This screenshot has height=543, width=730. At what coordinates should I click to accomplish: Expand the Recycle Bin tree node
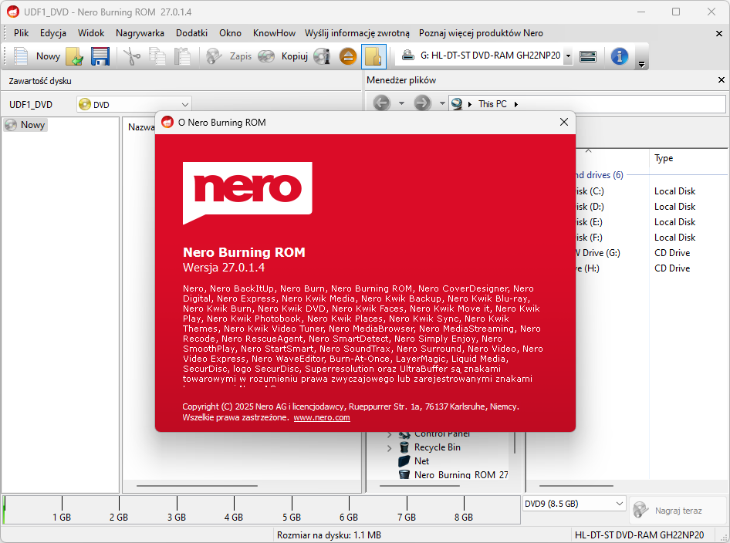[x=389, y=448]
